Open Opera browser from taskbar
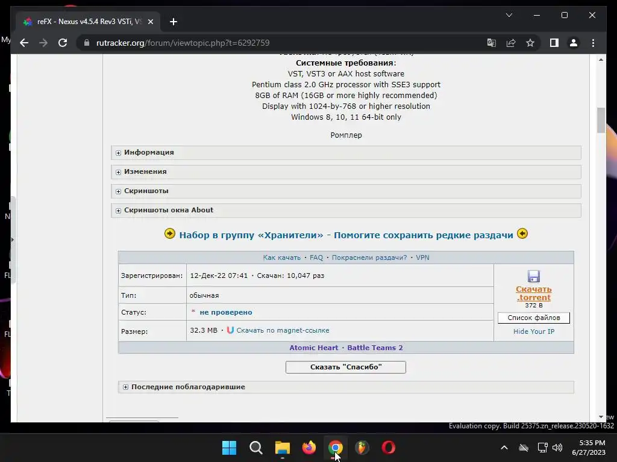 pyautogui.click(x=389, y=448)
